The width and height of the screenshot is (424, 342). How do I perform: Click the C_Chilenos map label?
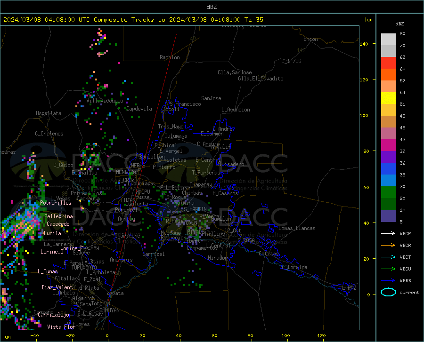click(49, 134)
